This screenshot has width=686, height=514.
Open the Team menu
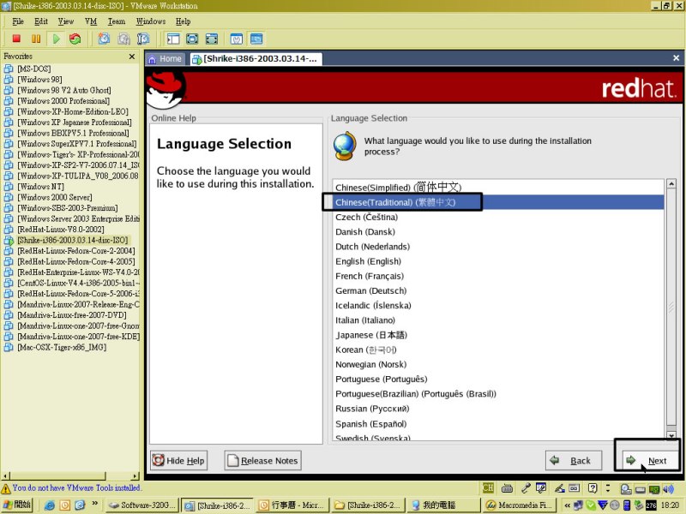[x=117, y=21]
